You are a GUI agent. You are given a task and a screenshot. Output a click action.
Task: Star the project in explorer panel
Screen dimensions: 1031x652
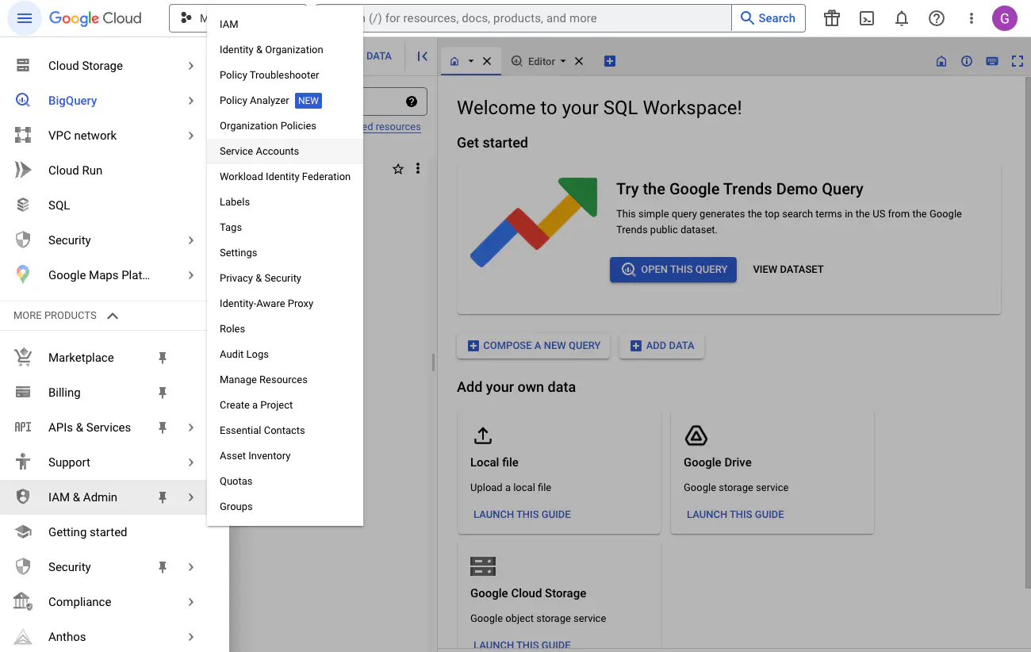click(398, 169)
